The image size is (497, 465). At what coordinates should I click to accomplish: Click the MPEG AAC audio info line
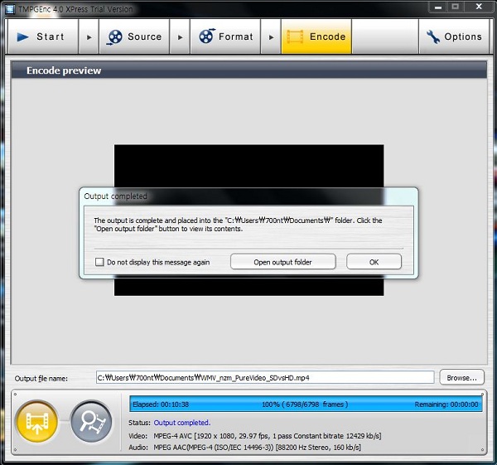pyautogui.click(x=257, y=448)
